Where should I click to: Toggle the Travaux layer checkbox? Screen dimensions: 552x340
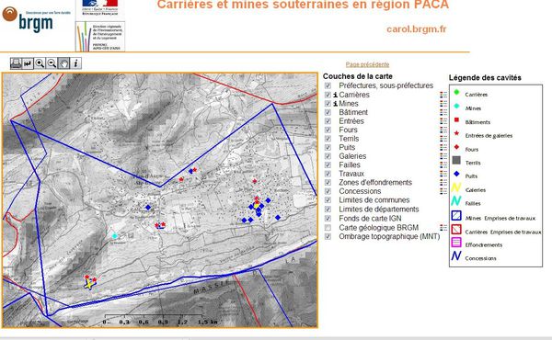328,174
